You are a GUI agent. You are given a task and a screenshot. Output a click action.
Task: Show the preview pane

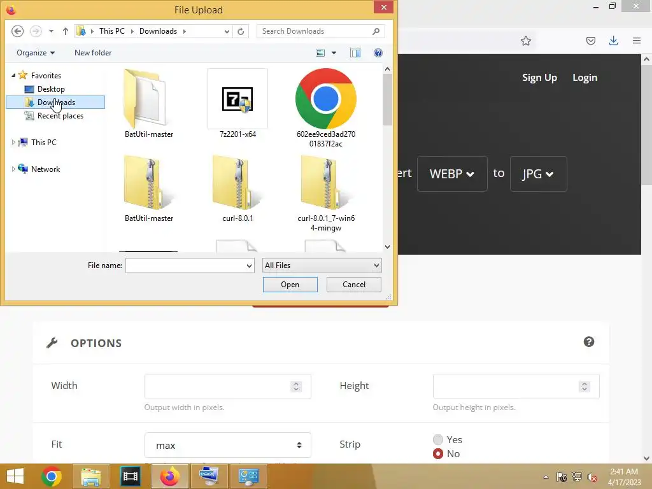click(355, 53)
